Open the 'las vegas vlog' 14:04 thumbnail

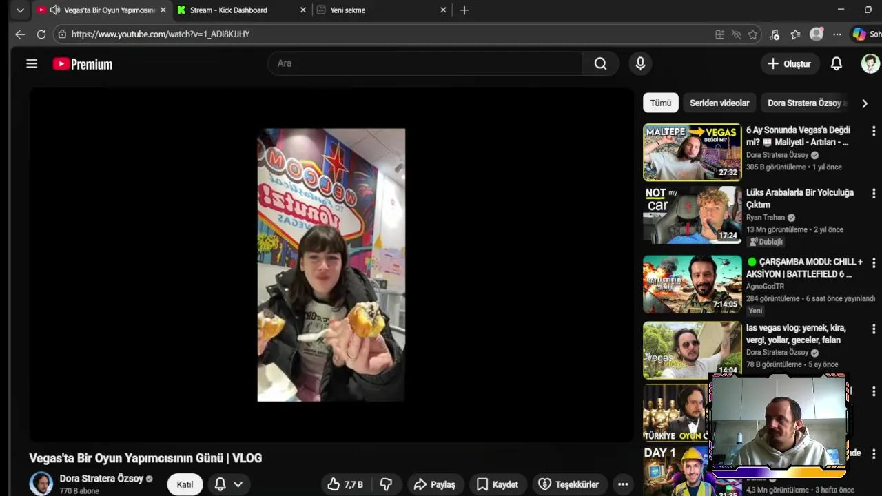pos(692,350)
